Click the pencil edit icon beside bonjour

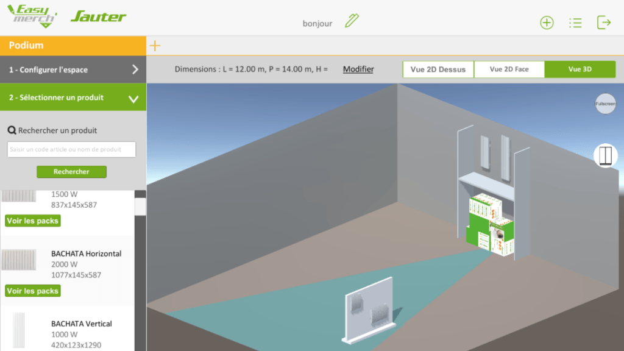352,21
